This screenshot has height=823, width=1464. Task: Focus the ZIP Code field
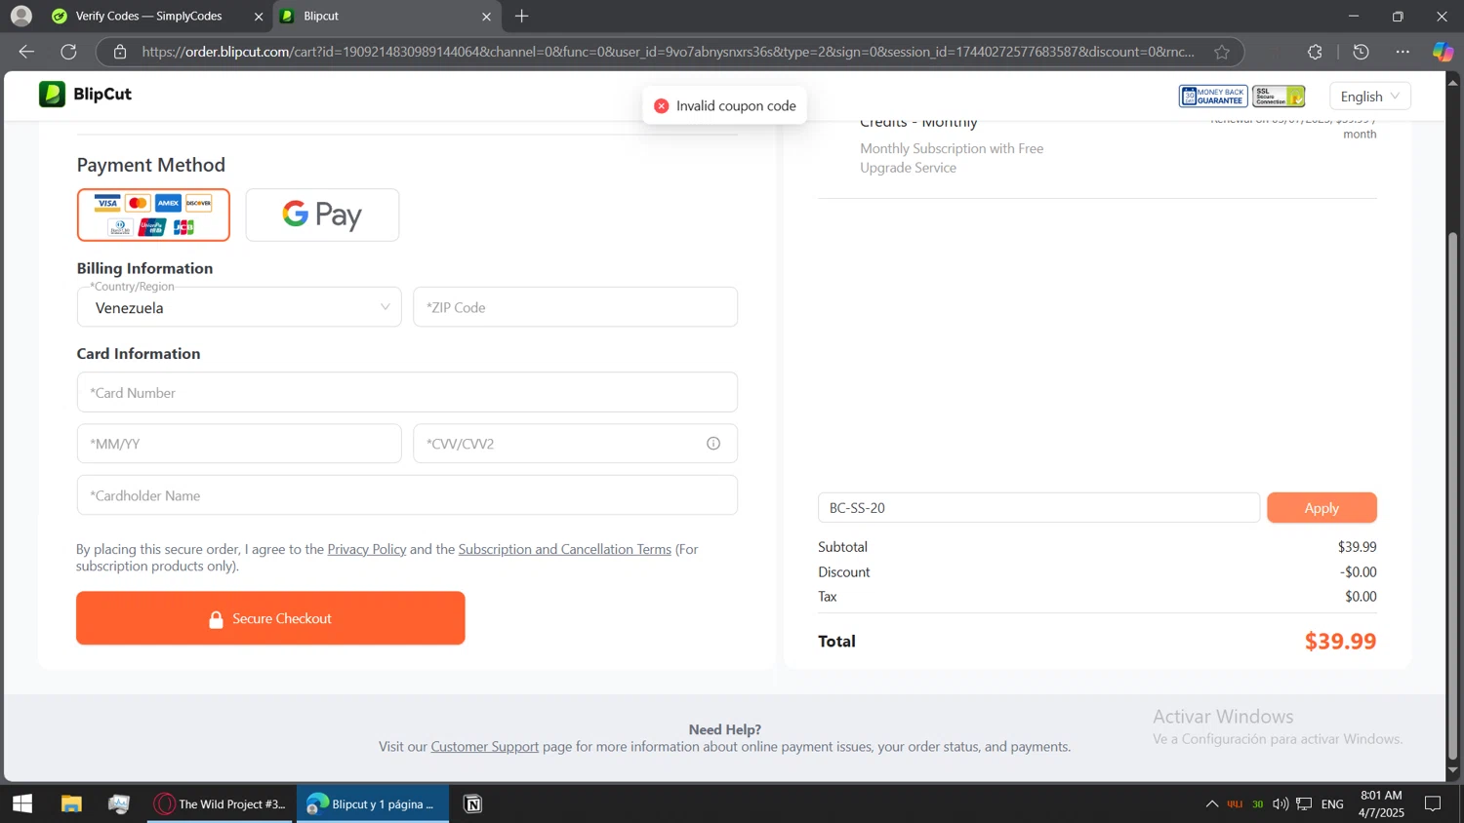(575, 307)
